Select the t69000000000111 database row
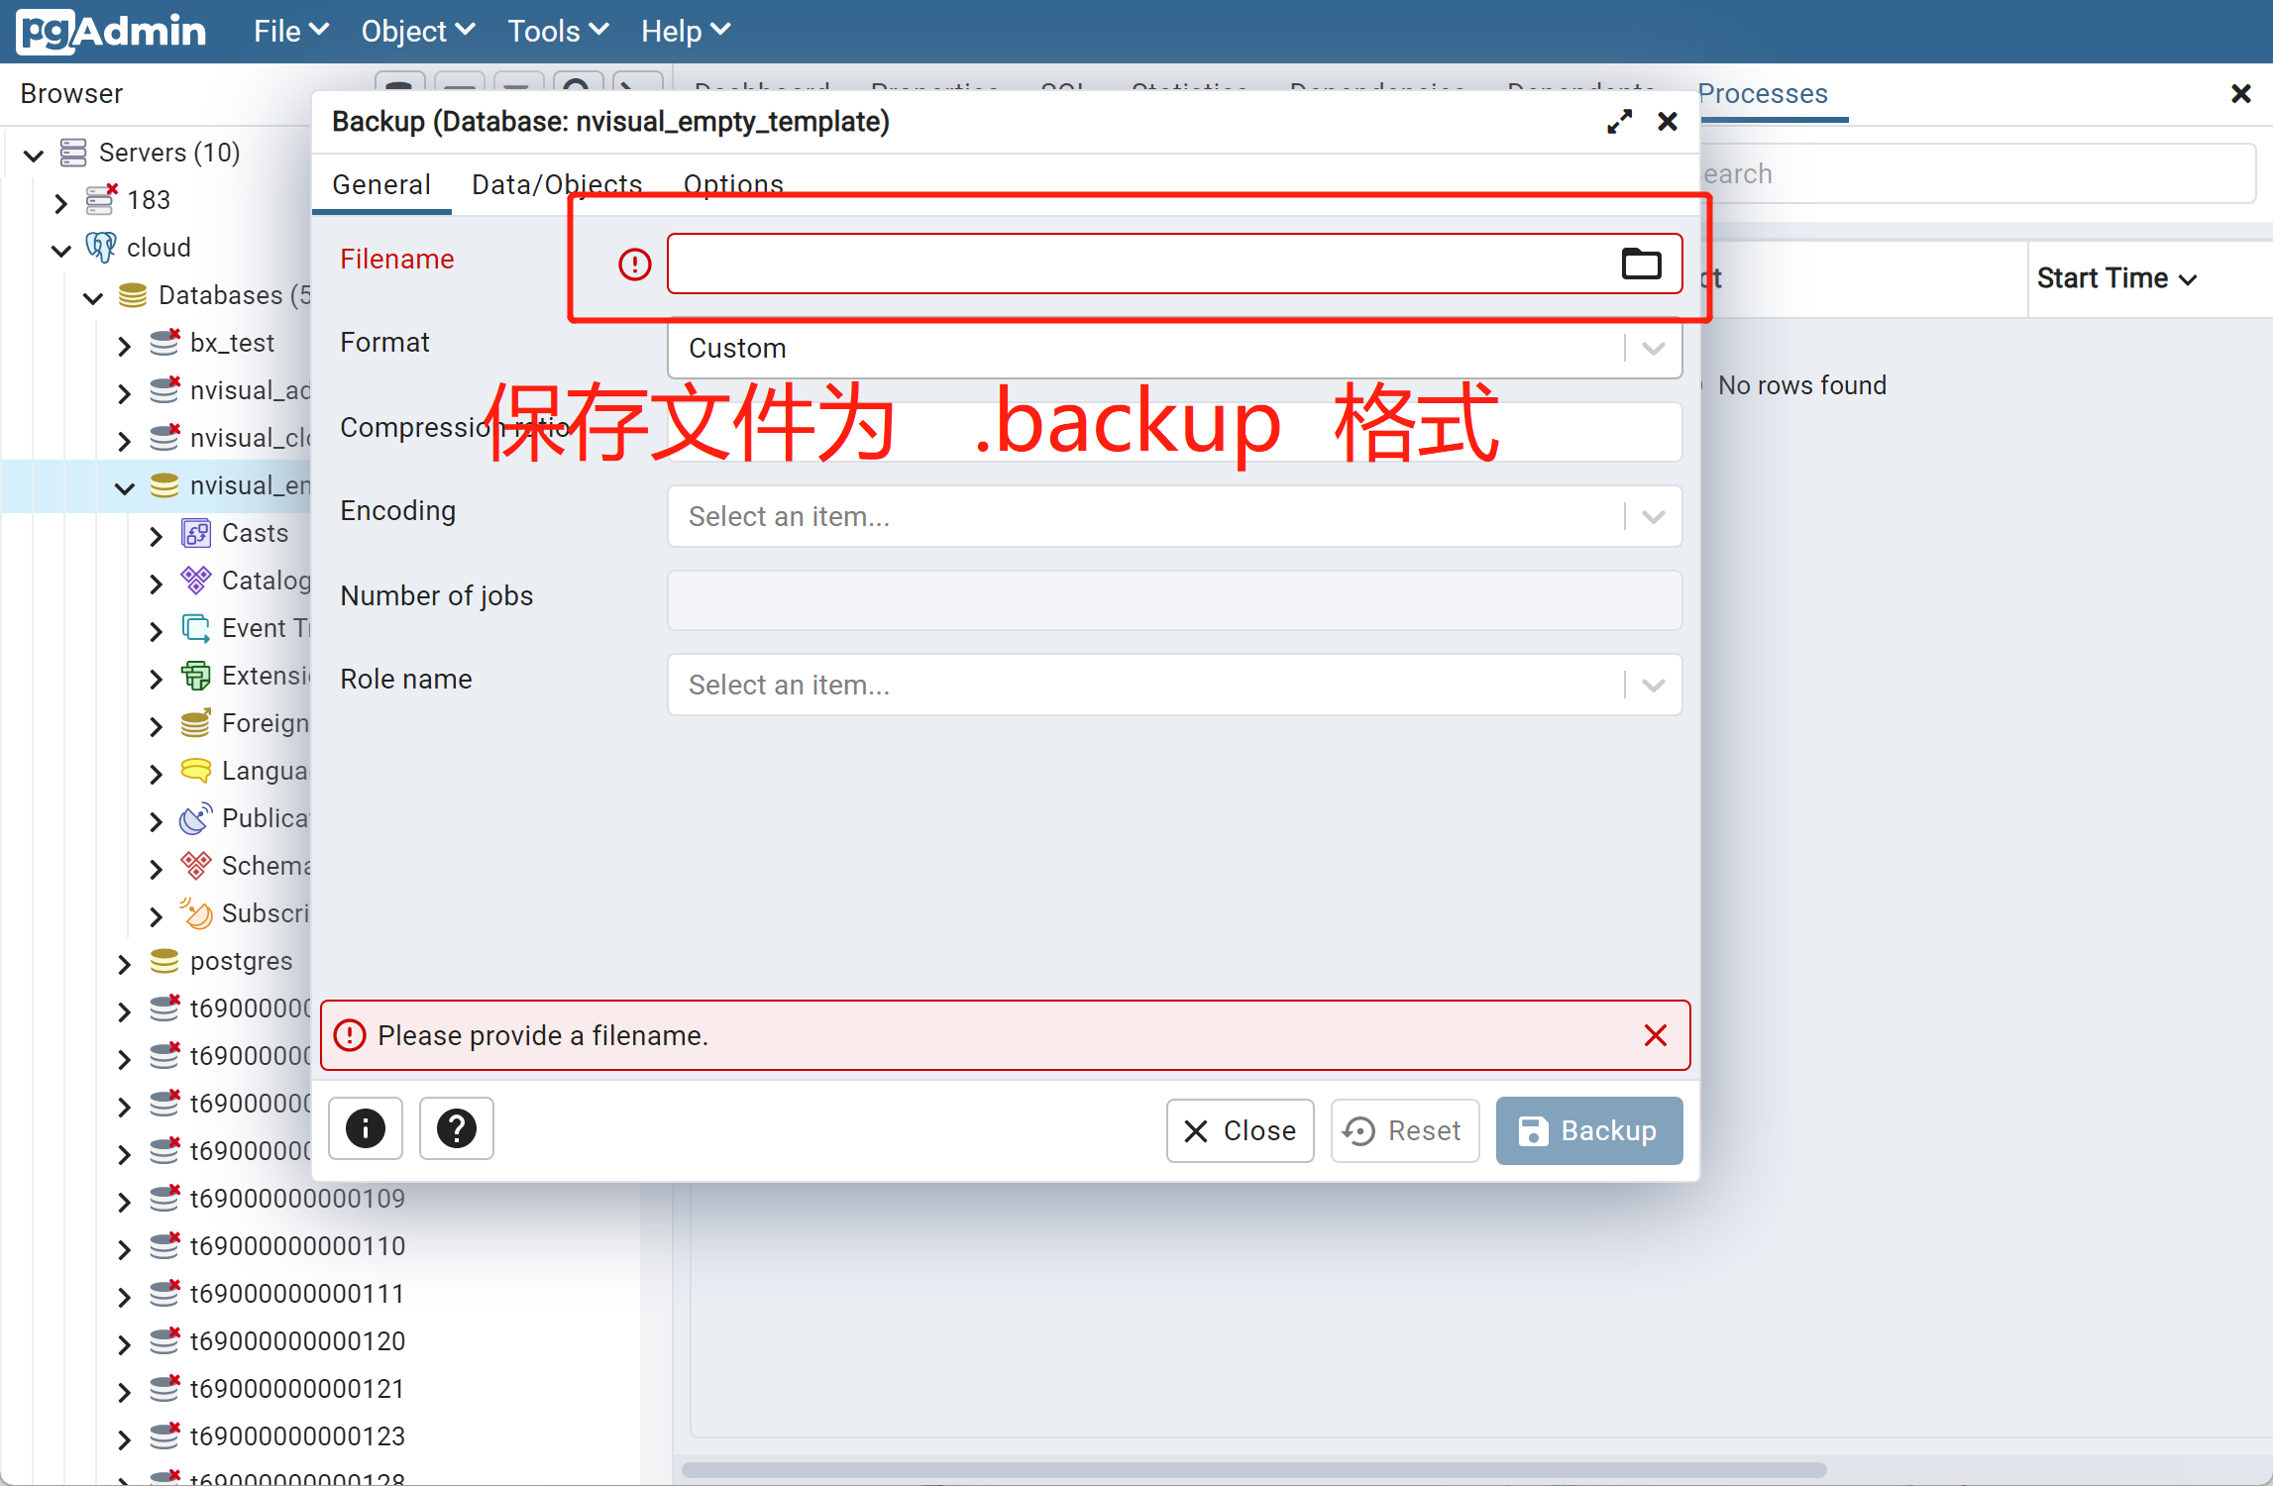The width and height of the screenshot is (2273, 1486). [297, 1293]
